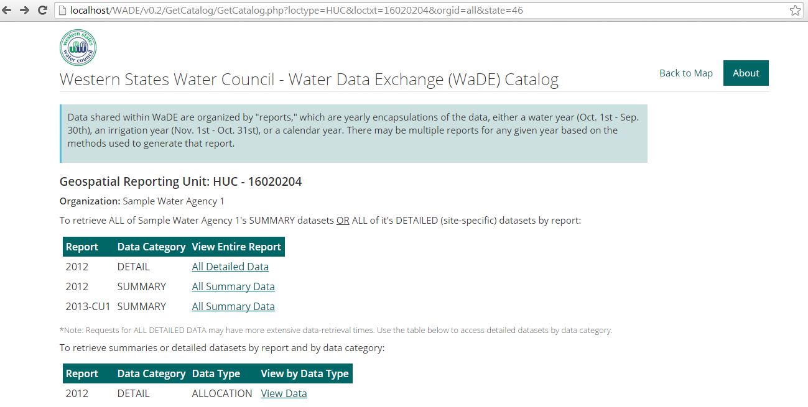Image resolution: width=808 pixels, height=407 pixels.
Task: View Data for 2012 ALLOCATION
Action: (284, 393)
